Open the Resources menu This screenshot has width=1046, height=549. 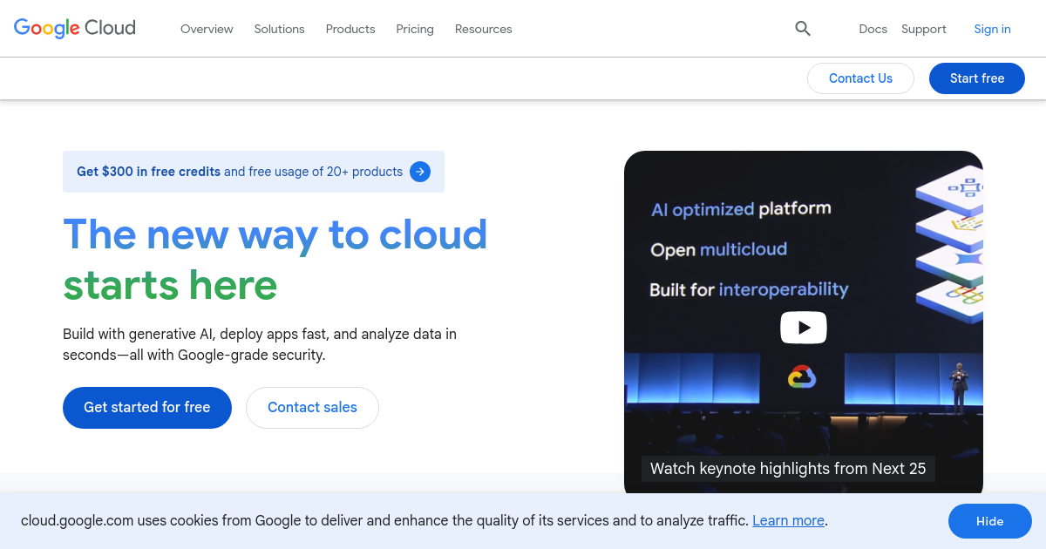pyautogui.click(x=484, y=29)
